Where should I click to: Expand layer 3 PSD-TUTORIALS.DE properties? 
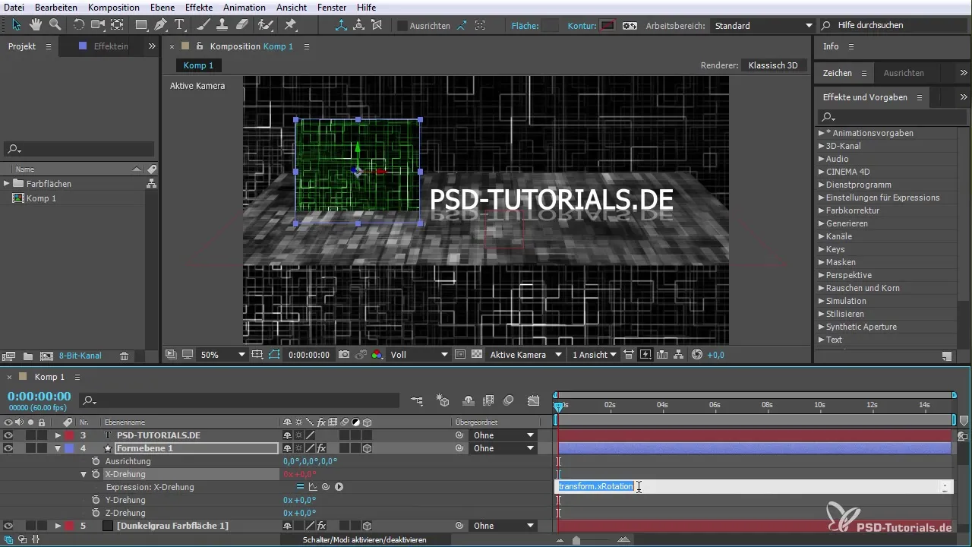pyautogui.click(x=58, y=435)
